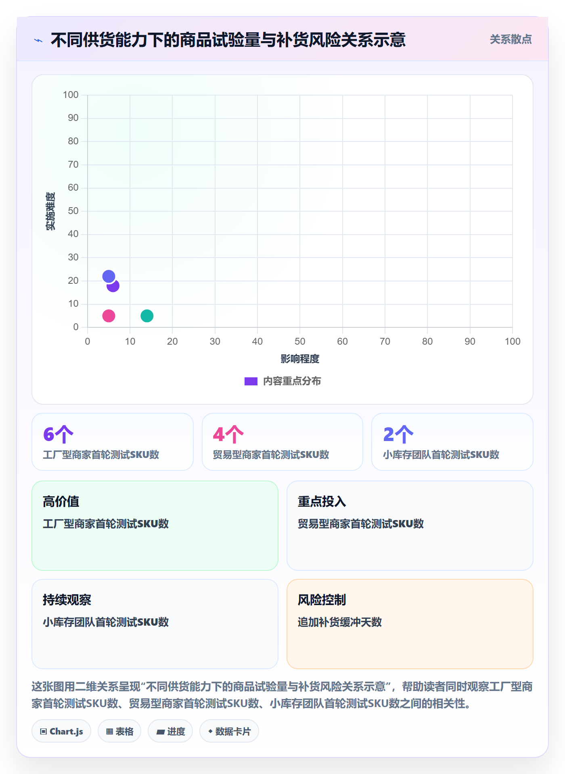Screen dimensions: 565x774
Task: Open the 4个 贸易型商家 stat card
Action: [282, 442]
